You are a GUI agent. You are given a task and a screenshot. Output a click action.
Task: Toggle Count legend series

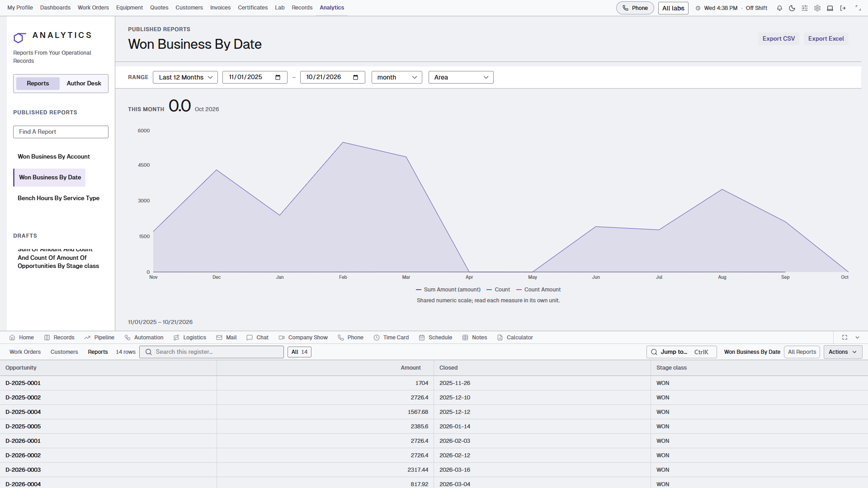(x=498, y=290)
